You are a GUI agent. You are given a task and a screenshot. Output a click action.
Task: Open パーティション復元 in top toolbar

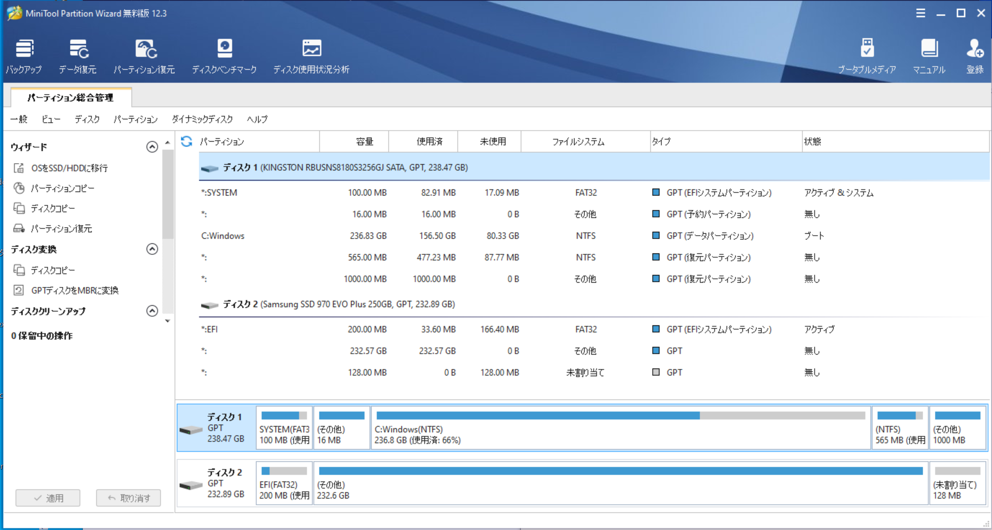[144, 56]
